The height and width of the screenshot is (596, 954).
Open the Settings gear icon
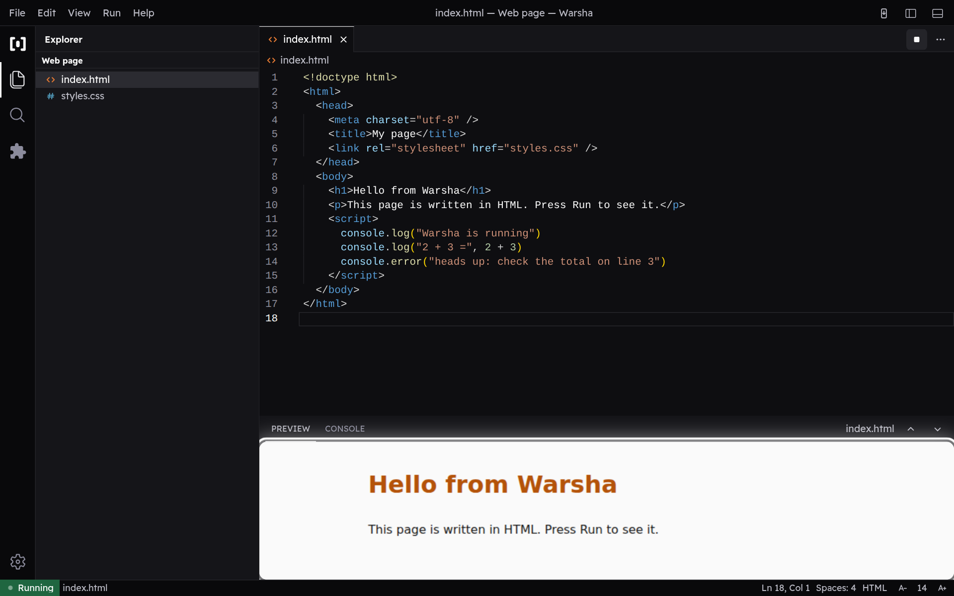click(18, 562)
